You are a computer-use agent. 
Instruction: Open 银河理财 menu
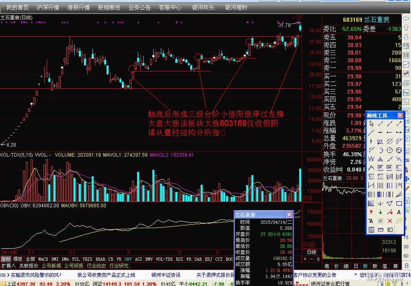236,8
